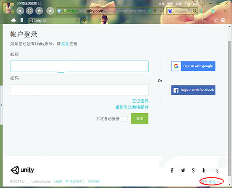
Task: Click the cloud icon in tab bar
Action: click(13, 20)
